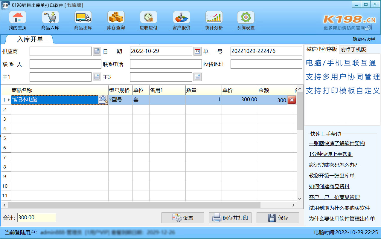
Task: Open link 如何创建商品资料
Action: (329, 186)
